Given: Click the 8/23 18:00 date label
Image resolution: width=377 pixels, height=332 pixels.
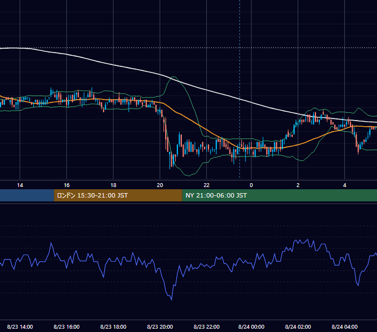Looking at the screenshot, I should pyautogui.click(x=113, y=326).
